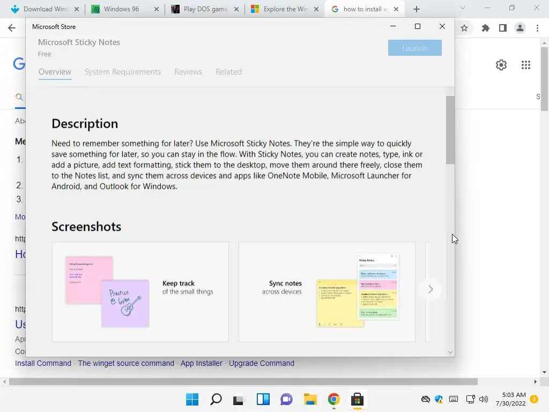Close the 'Play DOS game' browser tab
Screen dimensions: 549x412
tap(236, 9)
